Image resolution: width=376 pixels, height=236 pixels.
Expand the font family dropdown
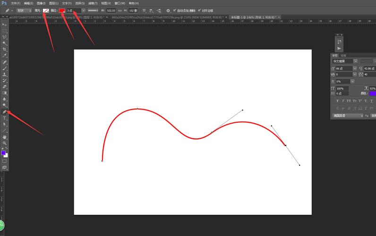point(355,61)
